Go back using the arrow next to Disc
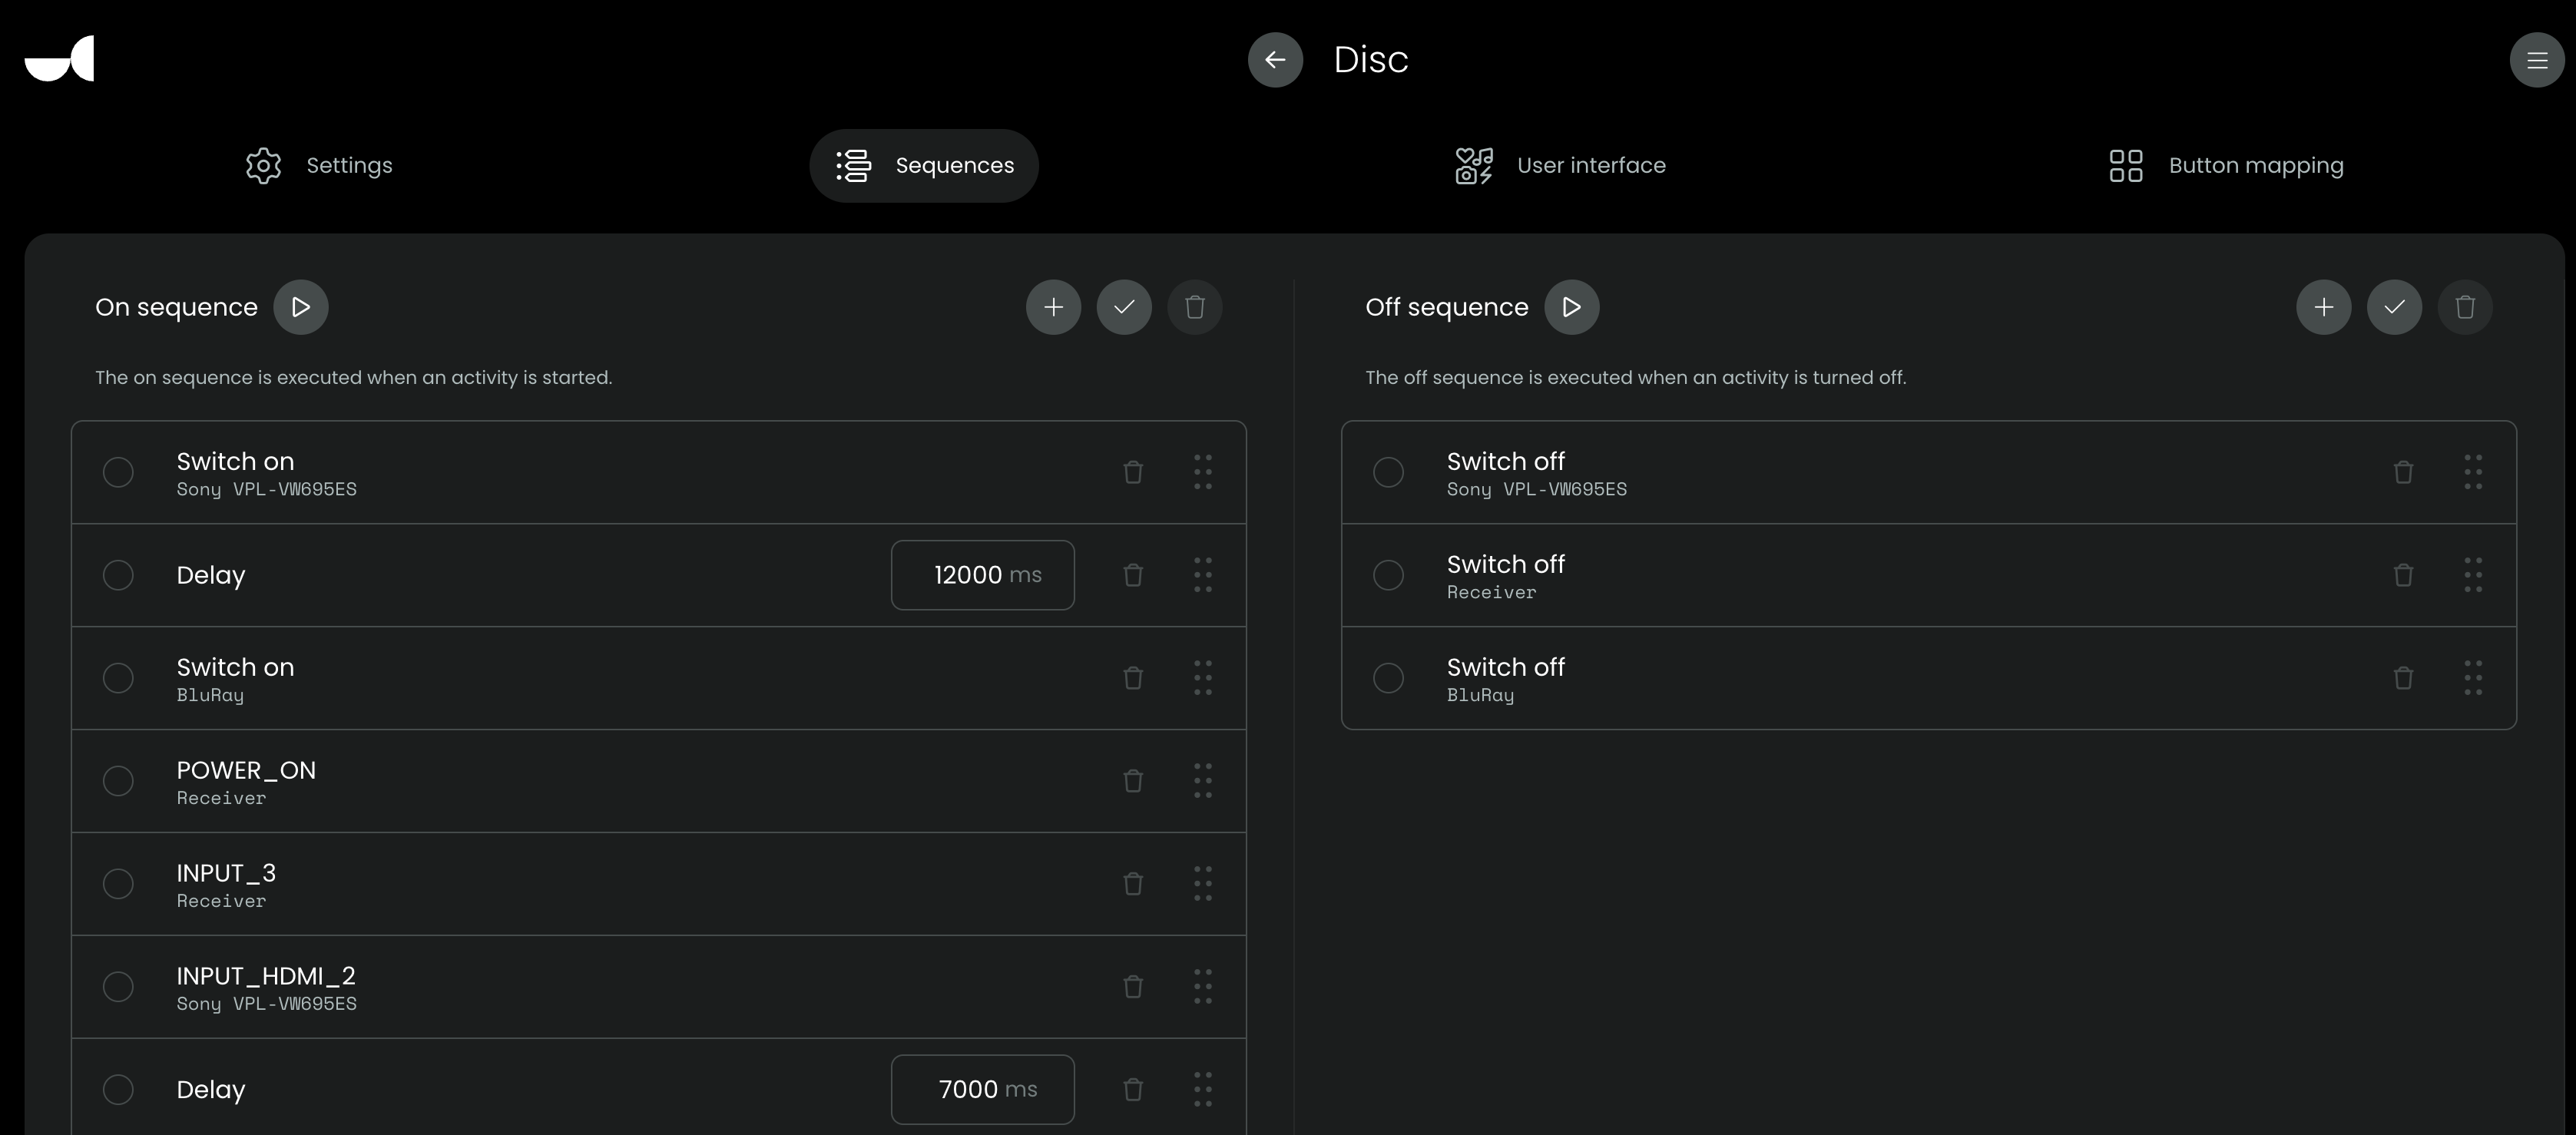This screenshot has height=1135, width=2576. coord(1275,60)
